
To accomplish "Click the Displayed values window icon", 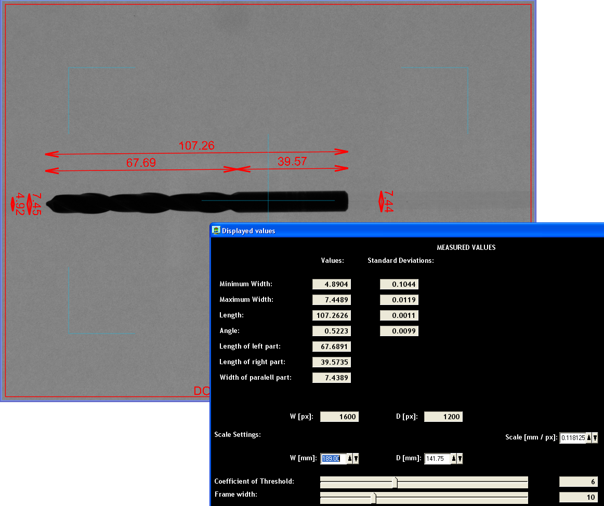I will [x=216, y=231].
